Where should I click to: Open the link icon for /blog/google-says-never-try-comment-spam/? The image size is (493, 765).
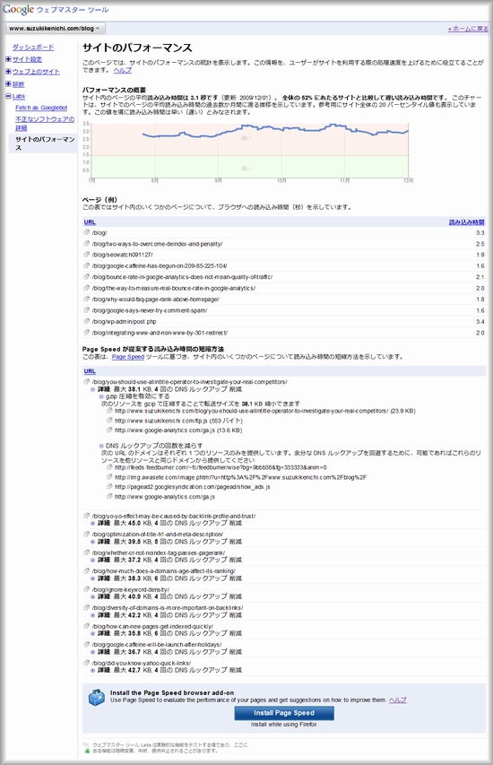pyautogui.click(x=86, y=310)
